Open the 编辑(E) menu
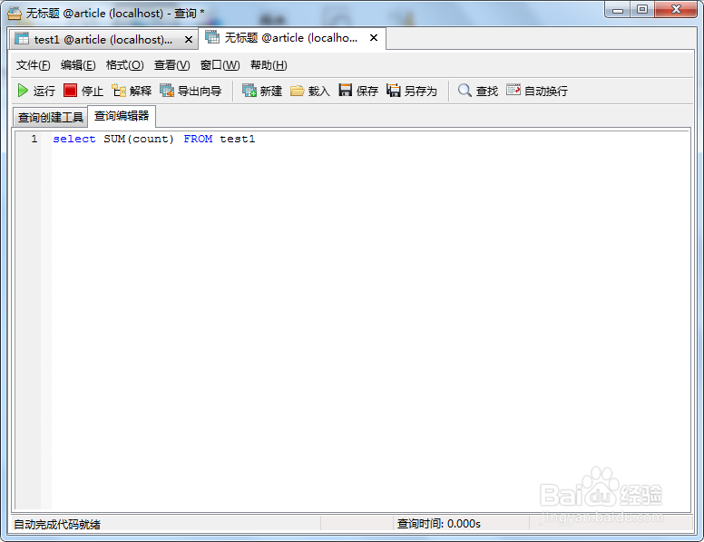Screen dimensions: 704x542 pyautogui.click(x=78, y=65)
